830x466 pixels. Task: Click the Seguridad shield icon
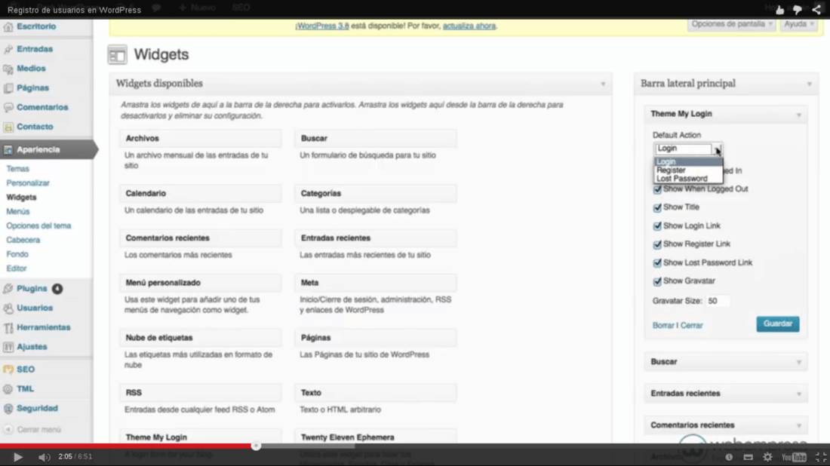click(8, 409)
